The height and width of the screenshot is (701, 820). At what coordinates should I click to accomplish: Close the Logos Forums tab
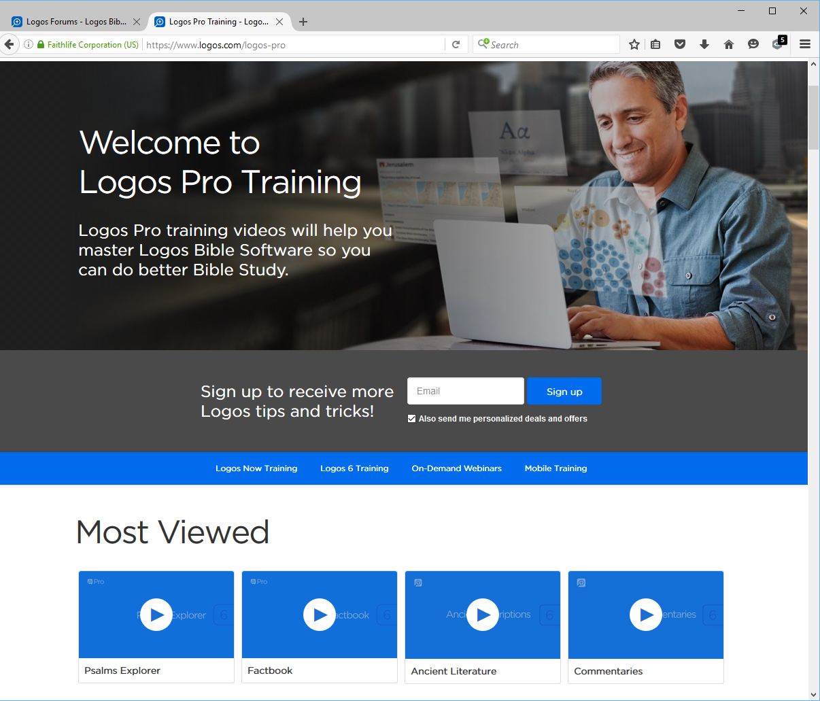tap(137, 22)
